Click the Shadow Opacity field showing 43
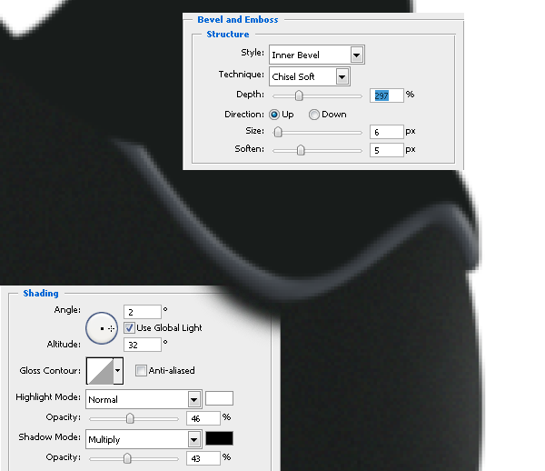This screenshot has height=471, width=545. point(203,458)
